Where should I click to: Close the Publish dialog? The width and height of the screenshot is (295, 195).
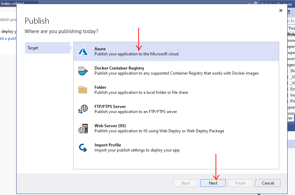281,10
